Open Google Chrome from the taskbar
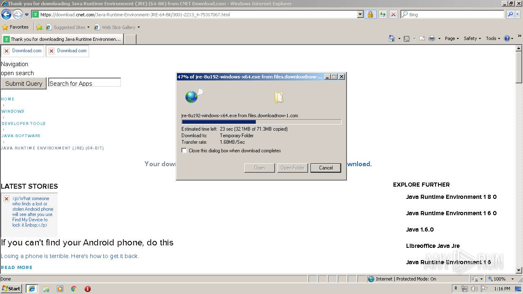The height and width of the screenshot is (294, 523). coord(74,289)
